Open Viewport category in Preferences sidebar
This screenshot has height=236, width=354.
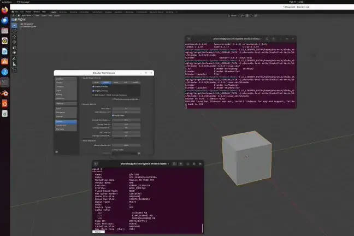coord(66,86)
